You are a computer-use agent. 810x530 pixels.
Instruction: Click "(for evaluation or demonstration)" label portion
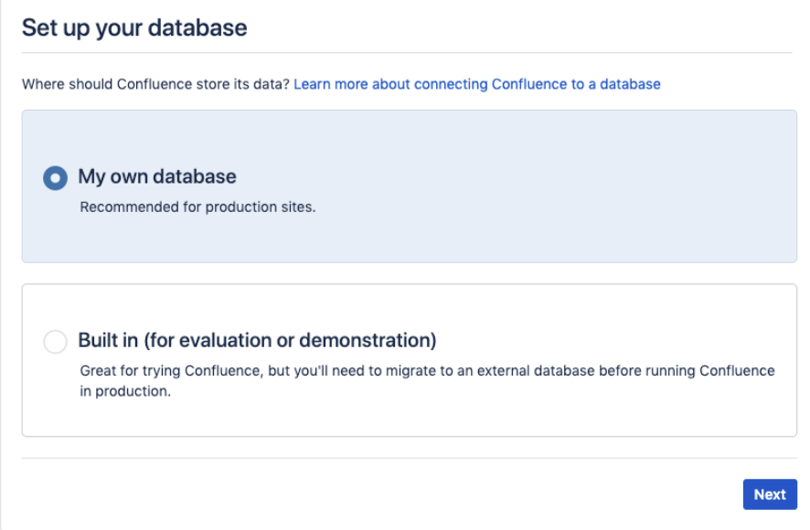(x=290, y=341)
